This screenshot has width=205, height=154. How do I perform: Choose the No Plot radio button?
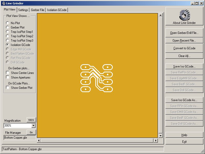tap(7, 23)
